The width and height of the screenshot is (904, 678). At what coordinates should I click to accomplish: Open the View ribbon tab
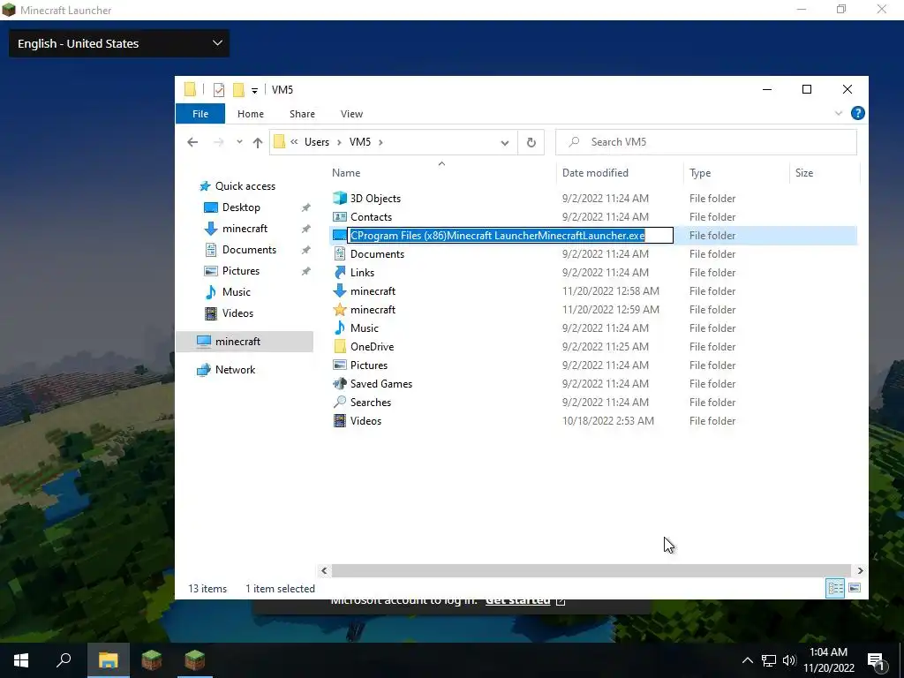351,114
